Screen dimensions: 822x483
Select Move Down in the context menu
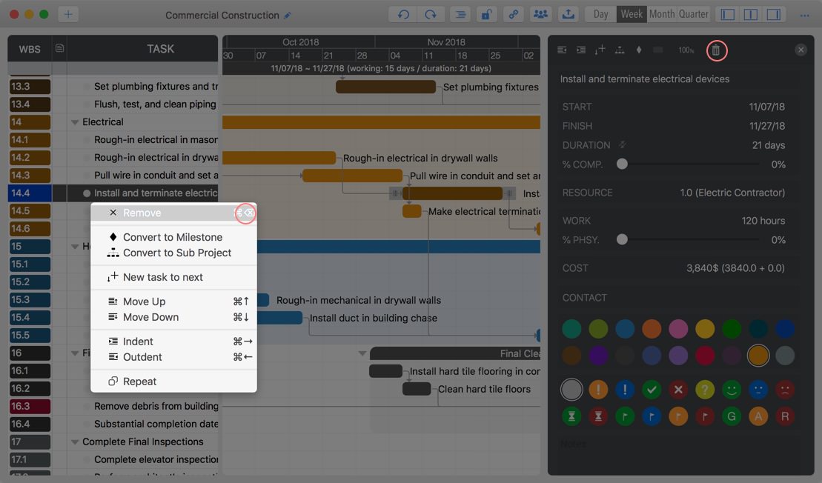pos(150,317)
